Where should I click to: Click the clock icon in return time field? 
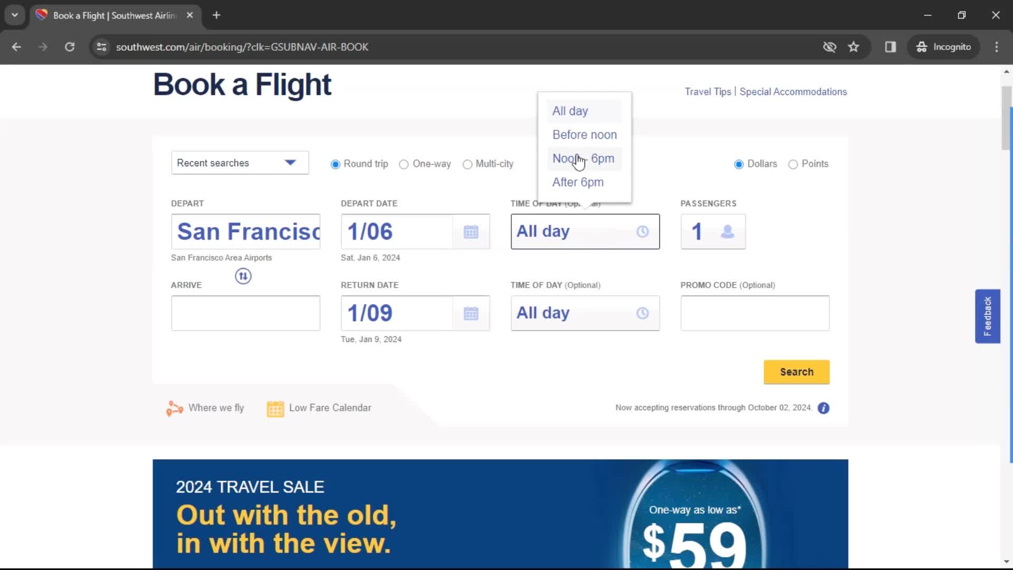point(642,312)
